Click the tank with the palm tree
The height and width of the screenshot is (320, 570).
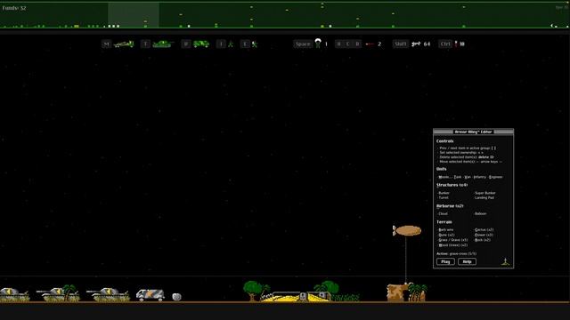(58, 294)
